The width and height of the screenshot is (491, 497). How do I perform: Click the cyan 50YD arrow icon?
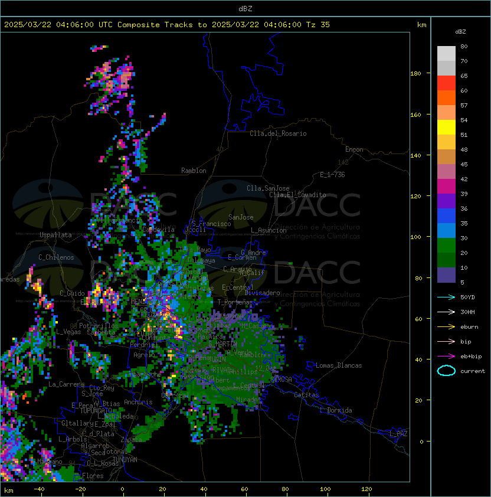pyautogui.click(x=446, y=297)
